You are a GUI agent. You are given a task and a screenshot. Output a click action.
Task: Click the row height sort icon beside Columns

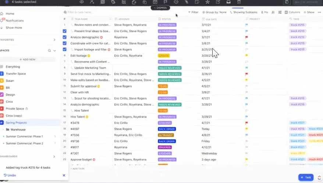[280, 12]
